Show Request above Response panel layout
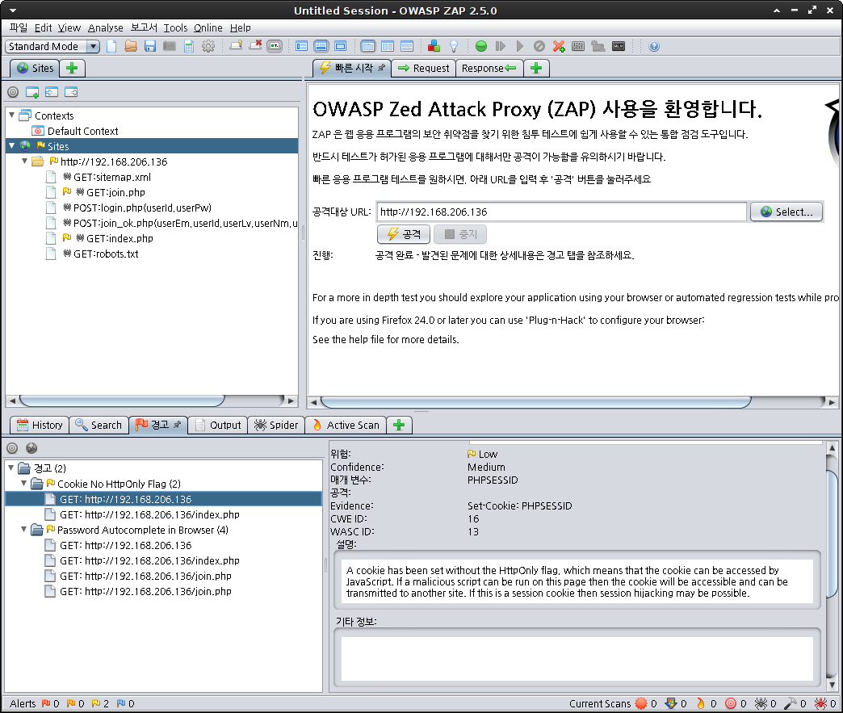843x713 pixels. pos(407,46)
